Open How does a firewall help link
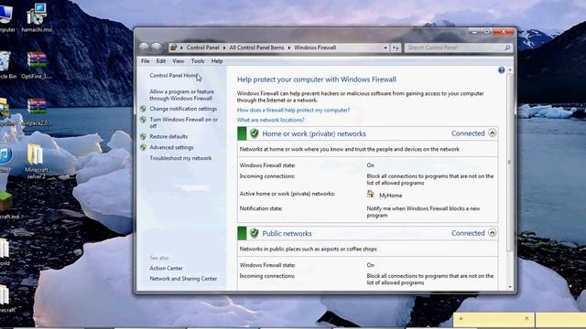Viewport: 586px width, 329px height. click(x=293, y=110)
